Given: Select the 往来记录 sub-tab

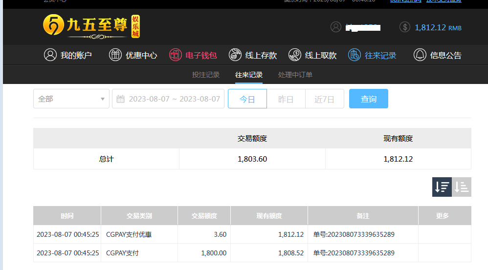Looking at the screenshot, I should (x=249, y=75).
